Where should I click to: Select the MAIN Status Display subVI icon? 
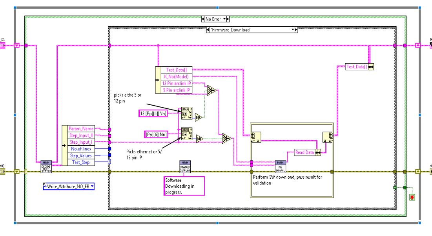click(185, 166)
